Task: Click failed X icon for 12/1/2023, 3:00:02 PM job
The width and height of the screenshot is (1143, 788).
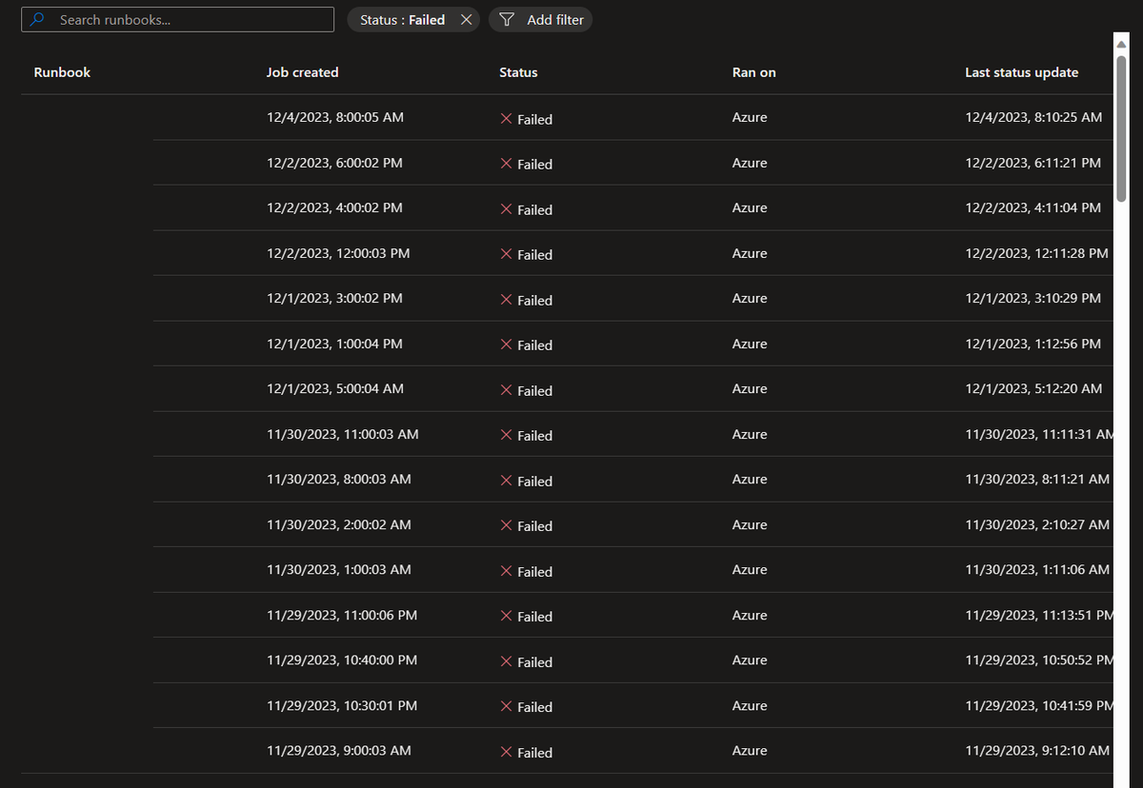Action: [x=507, y=300]
